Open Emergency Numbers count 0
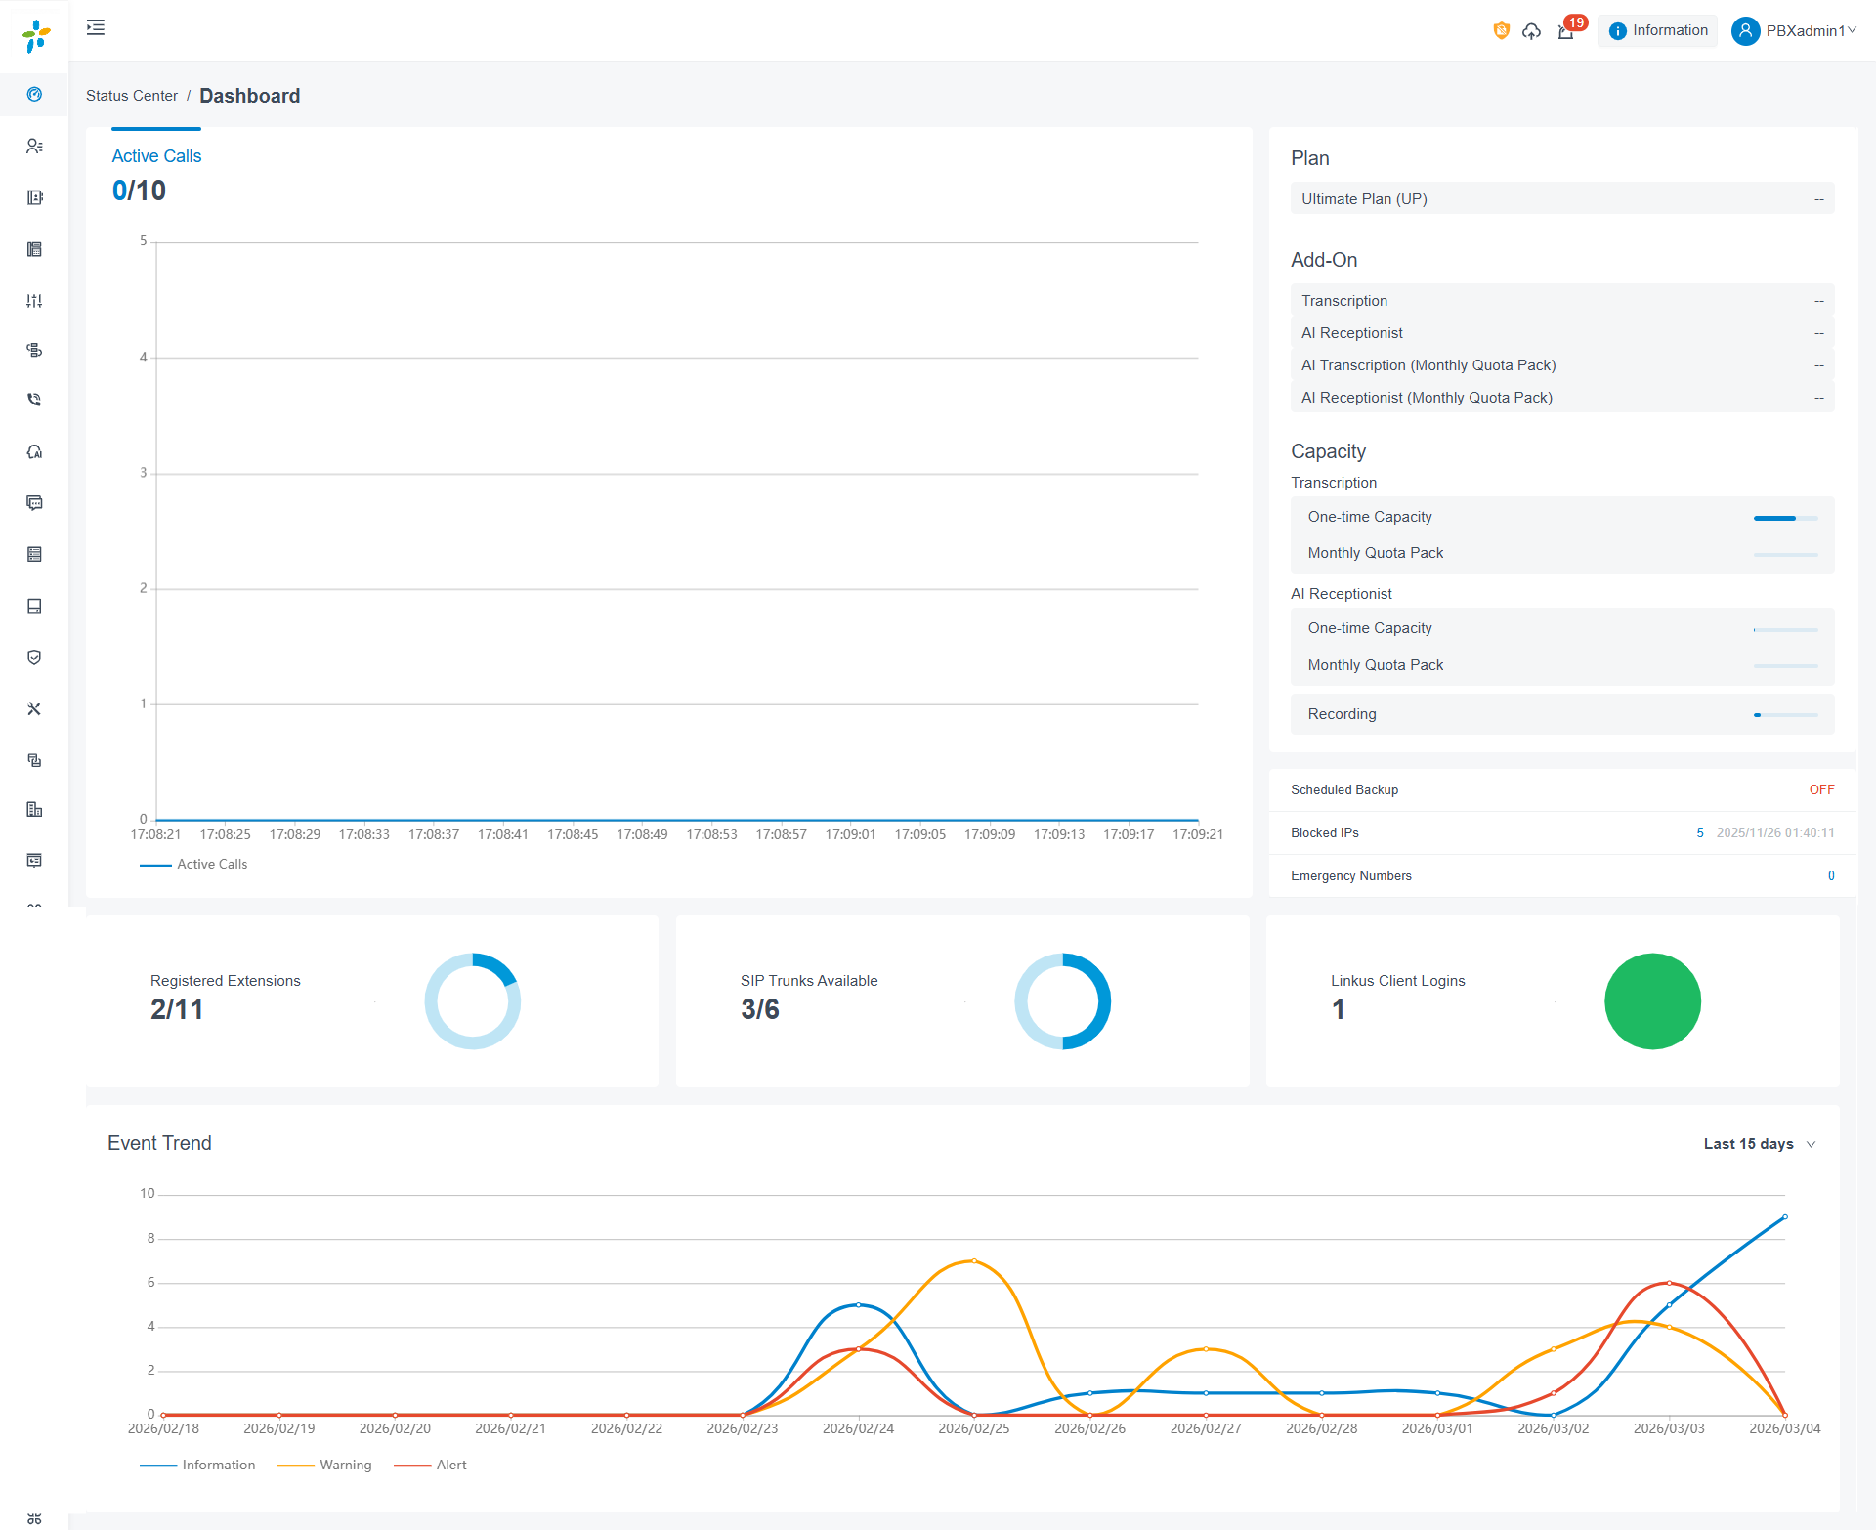The width and height of the screenshot is (1876, 1530). pyautogui.click(x=1831, y=875)
